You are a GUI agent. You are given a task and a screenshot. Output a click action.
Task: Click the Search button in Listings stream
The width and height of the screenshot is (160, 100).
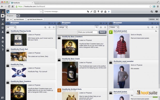pos(102,32)
